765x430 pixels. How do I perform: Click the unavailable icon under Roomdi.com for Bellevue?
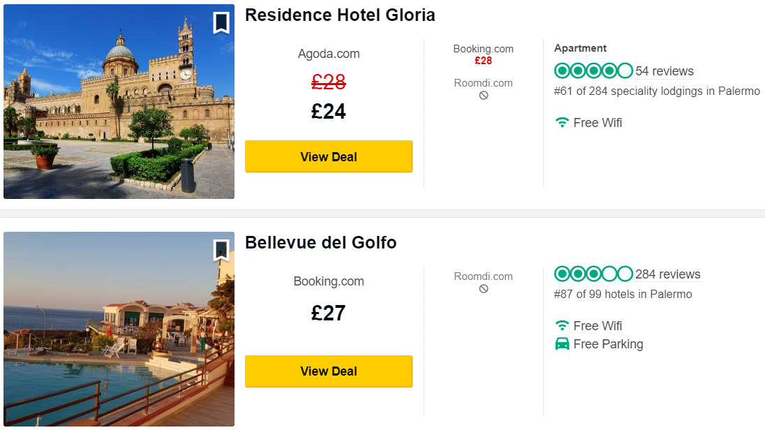[x=483, y=289]
